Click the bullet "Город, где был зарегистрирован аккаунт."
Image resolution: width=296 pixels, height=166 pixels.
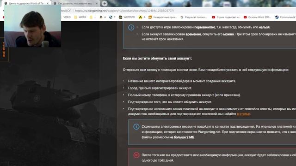tap(160, 88)
